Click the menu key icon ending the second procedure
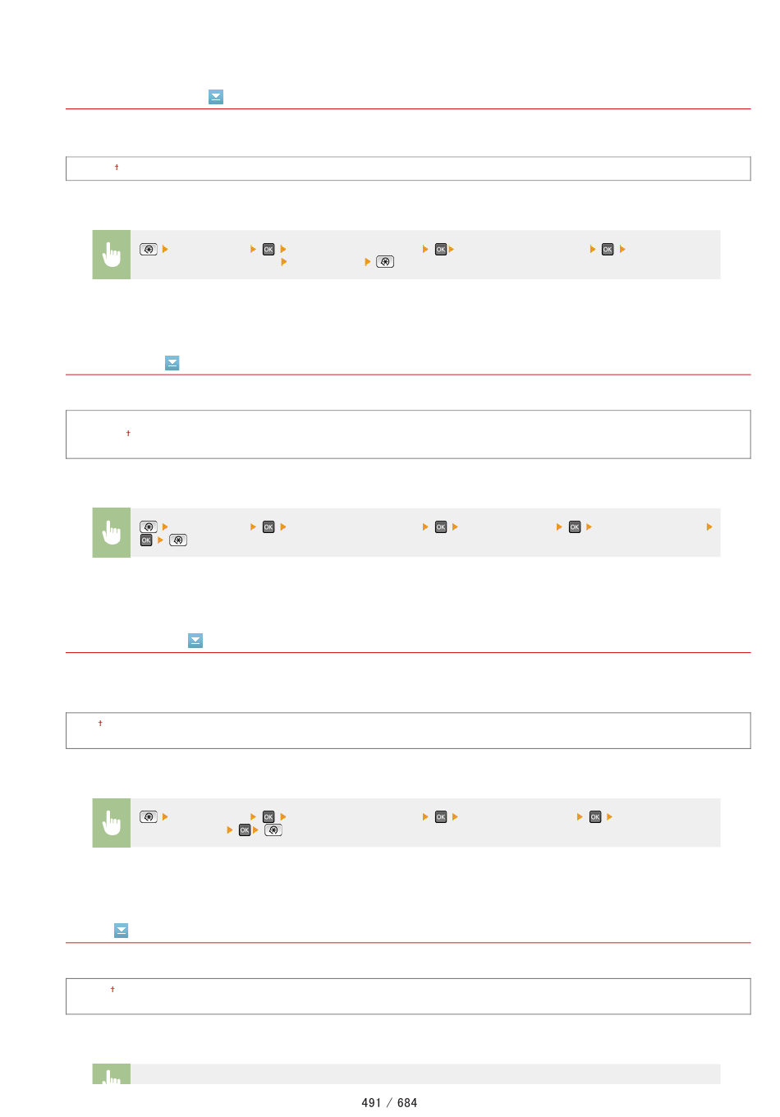 (x=178, y=540)
